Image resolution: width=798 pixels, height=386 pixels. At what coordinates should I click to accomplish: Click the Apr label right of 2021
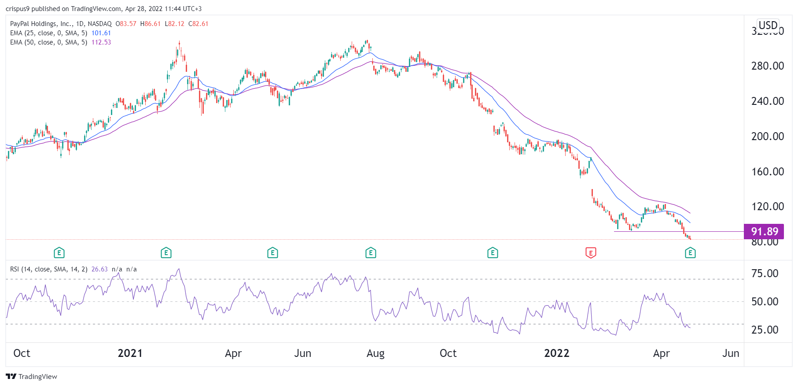pos(233,353)
